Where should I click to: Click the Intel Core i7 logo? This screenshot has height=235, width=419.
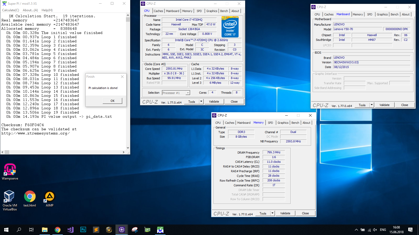click(230, 26)
